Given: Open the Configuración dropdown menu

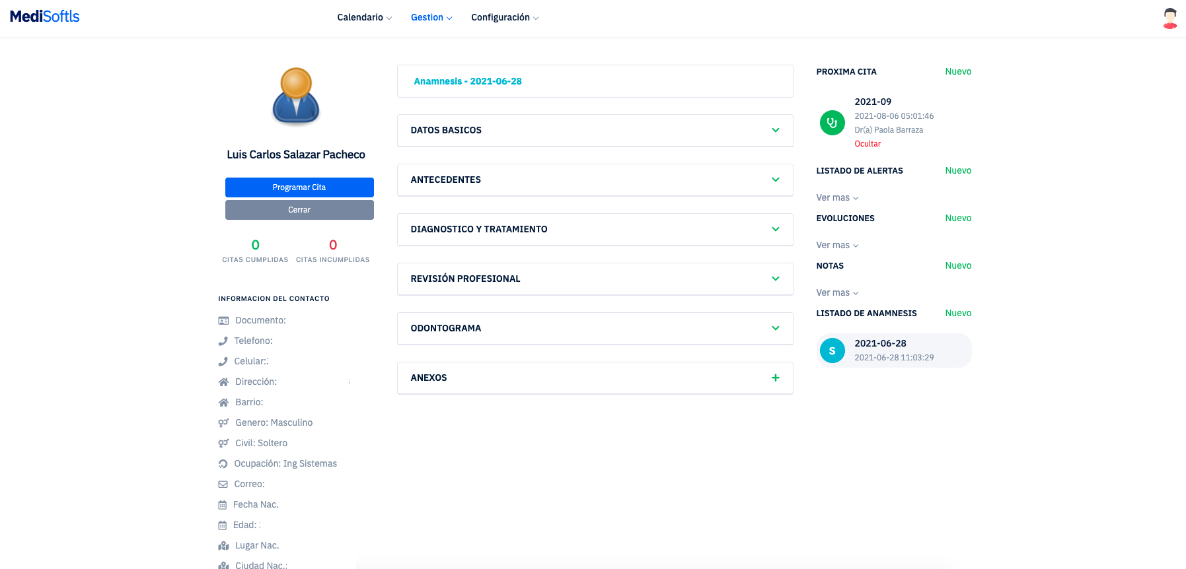Looking at the screenshot, I should coord(504,17).
